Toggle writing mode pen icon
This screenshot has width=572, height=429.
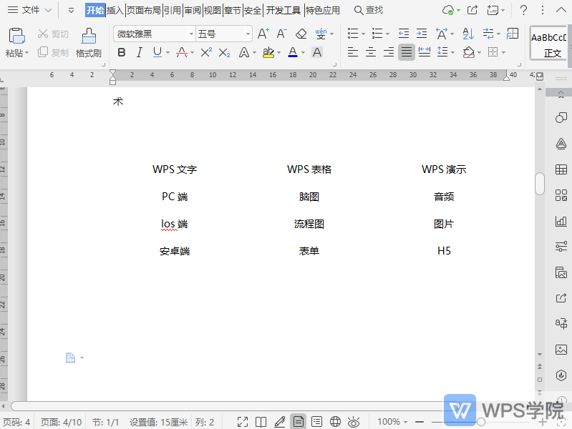coord(280,422)
